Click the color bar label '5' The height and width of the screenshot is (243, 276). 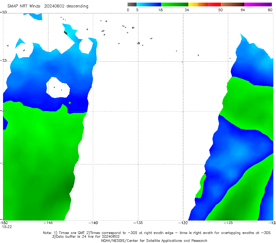[x=137, y=10]
